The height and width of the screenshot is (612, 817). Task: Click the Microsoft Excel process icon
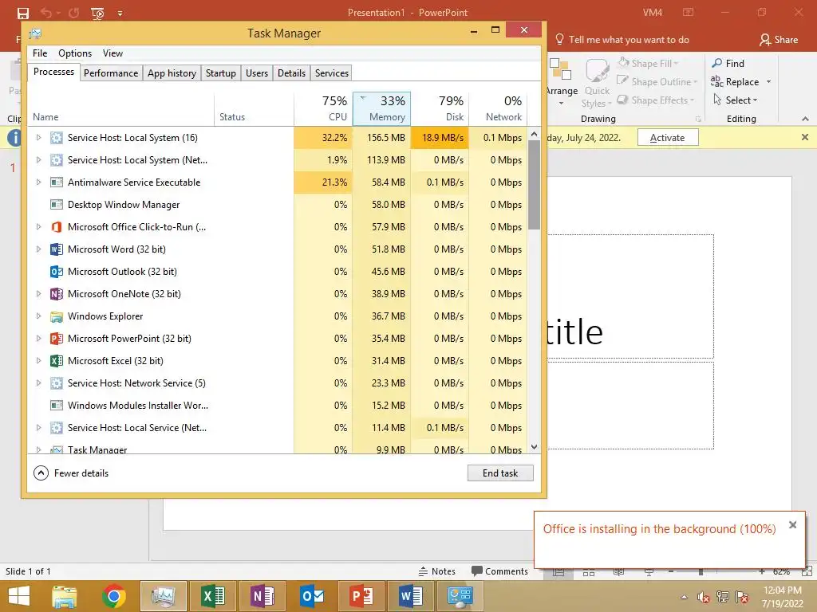57,361
